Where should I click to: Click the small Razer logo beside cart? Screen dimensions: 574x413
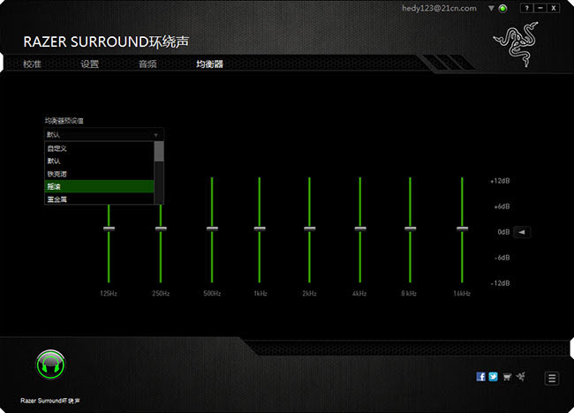(x=521, y=376)
